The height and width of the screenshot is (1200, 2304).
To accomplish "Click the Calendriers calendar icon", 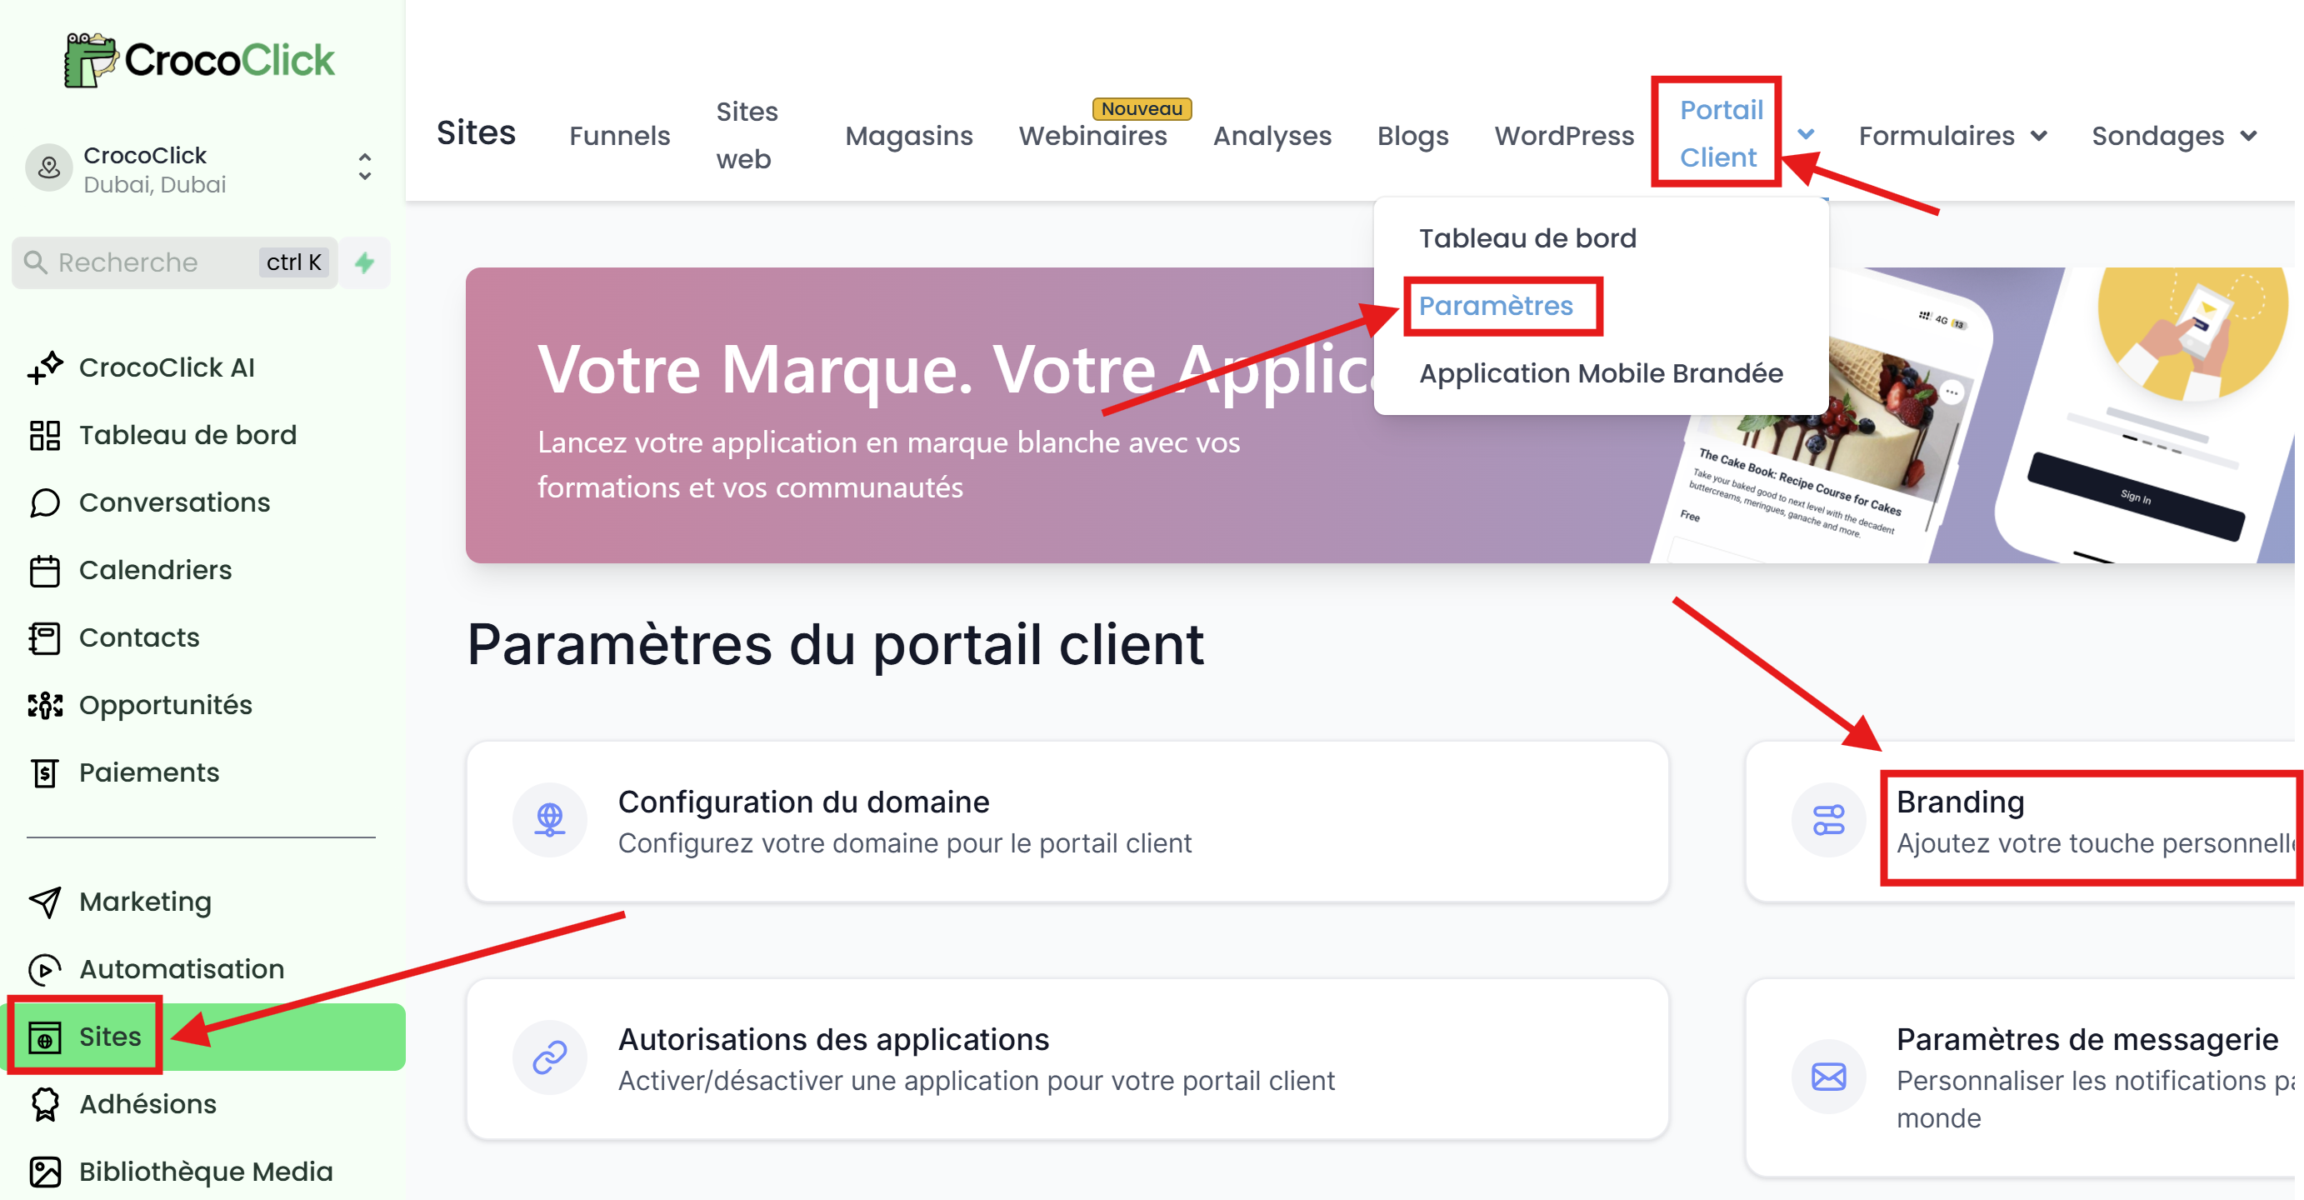I will (x=45, y=571).
